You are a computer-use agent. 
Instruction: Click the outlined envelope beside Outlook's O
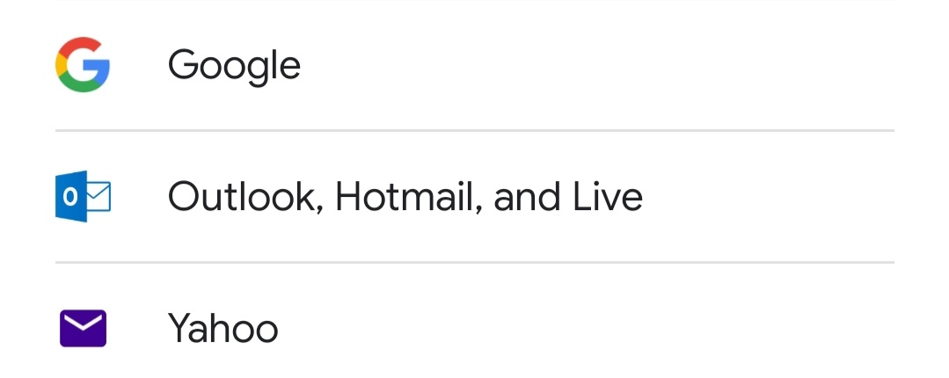tap(99, 197)
